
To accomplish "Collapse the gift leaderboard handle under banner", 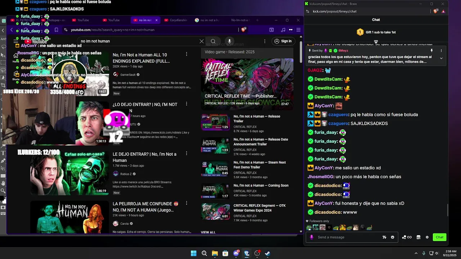I will (x=376, y=42).
